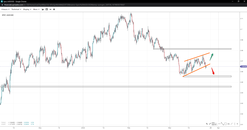Click the open folder icon to load chart
247x130 pixels.
(x=43, y=9)
